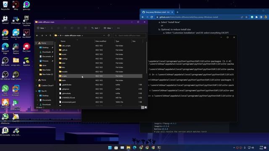The image size is (269, 151).
Task: Select New folder (2) in sidebar
Action: click(x=46, y=75)
